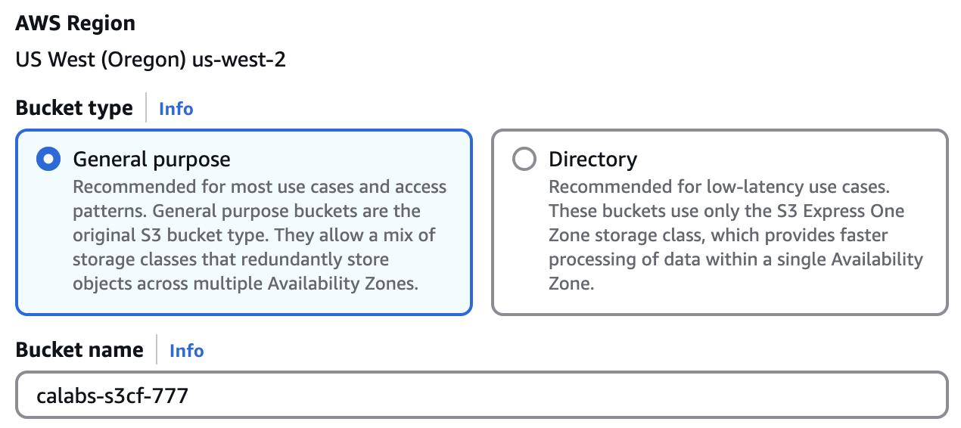Open the Info link beside Bucket name
The height and width of the screenshot is (428, 961).
pos(186,351)
